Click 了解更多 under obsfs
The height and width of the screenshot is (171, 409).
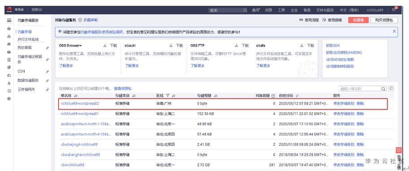pyautogui.click(x=263, y=66)
